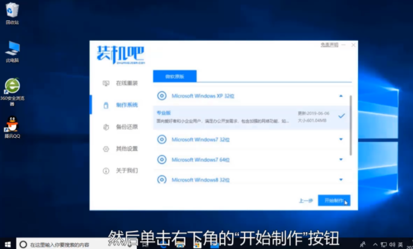This screenshot has width=413, height=249.
Task: Open the 关于我们 info icon
Action: click(106, 171)
